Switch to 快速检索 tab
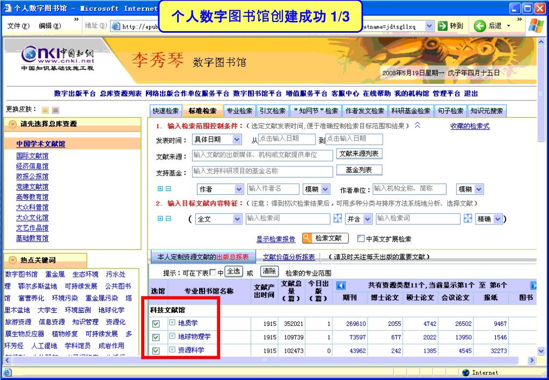 pos(166,111)
